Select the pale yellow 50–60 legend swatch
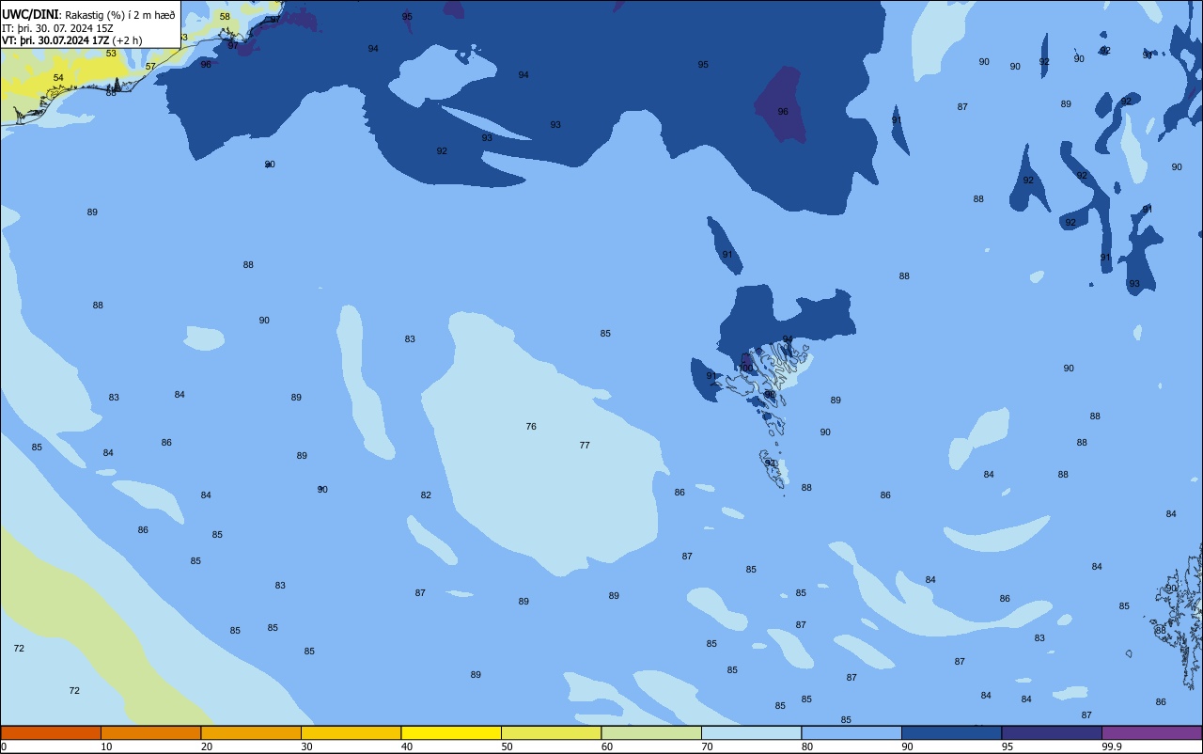 [551, 732]
